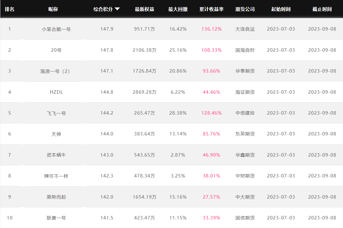This screenshot has width=343, height=228.
Task: Select the equity value 423.47万
Action: pyautogui.click(x=145, y=218)
